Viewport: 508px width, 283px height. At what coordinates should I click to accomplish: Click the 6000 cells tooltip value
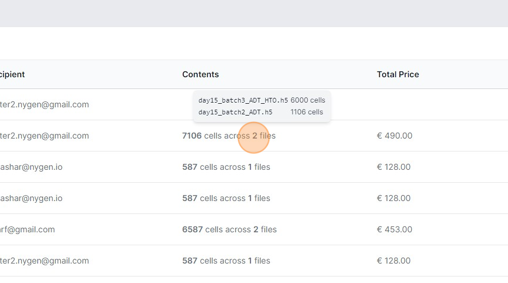[308, 100]
